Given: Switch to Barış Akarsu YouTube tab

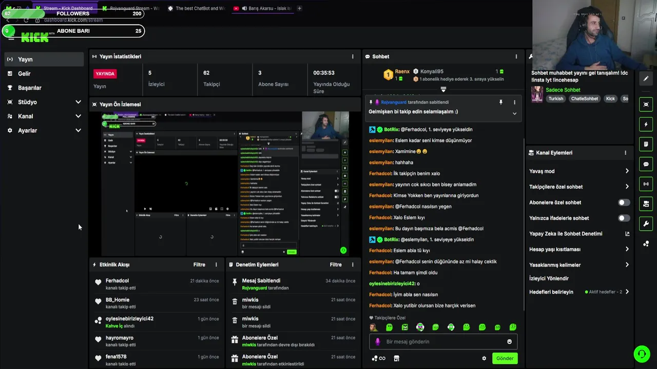Looking at the screenshot, I should 263,8.
